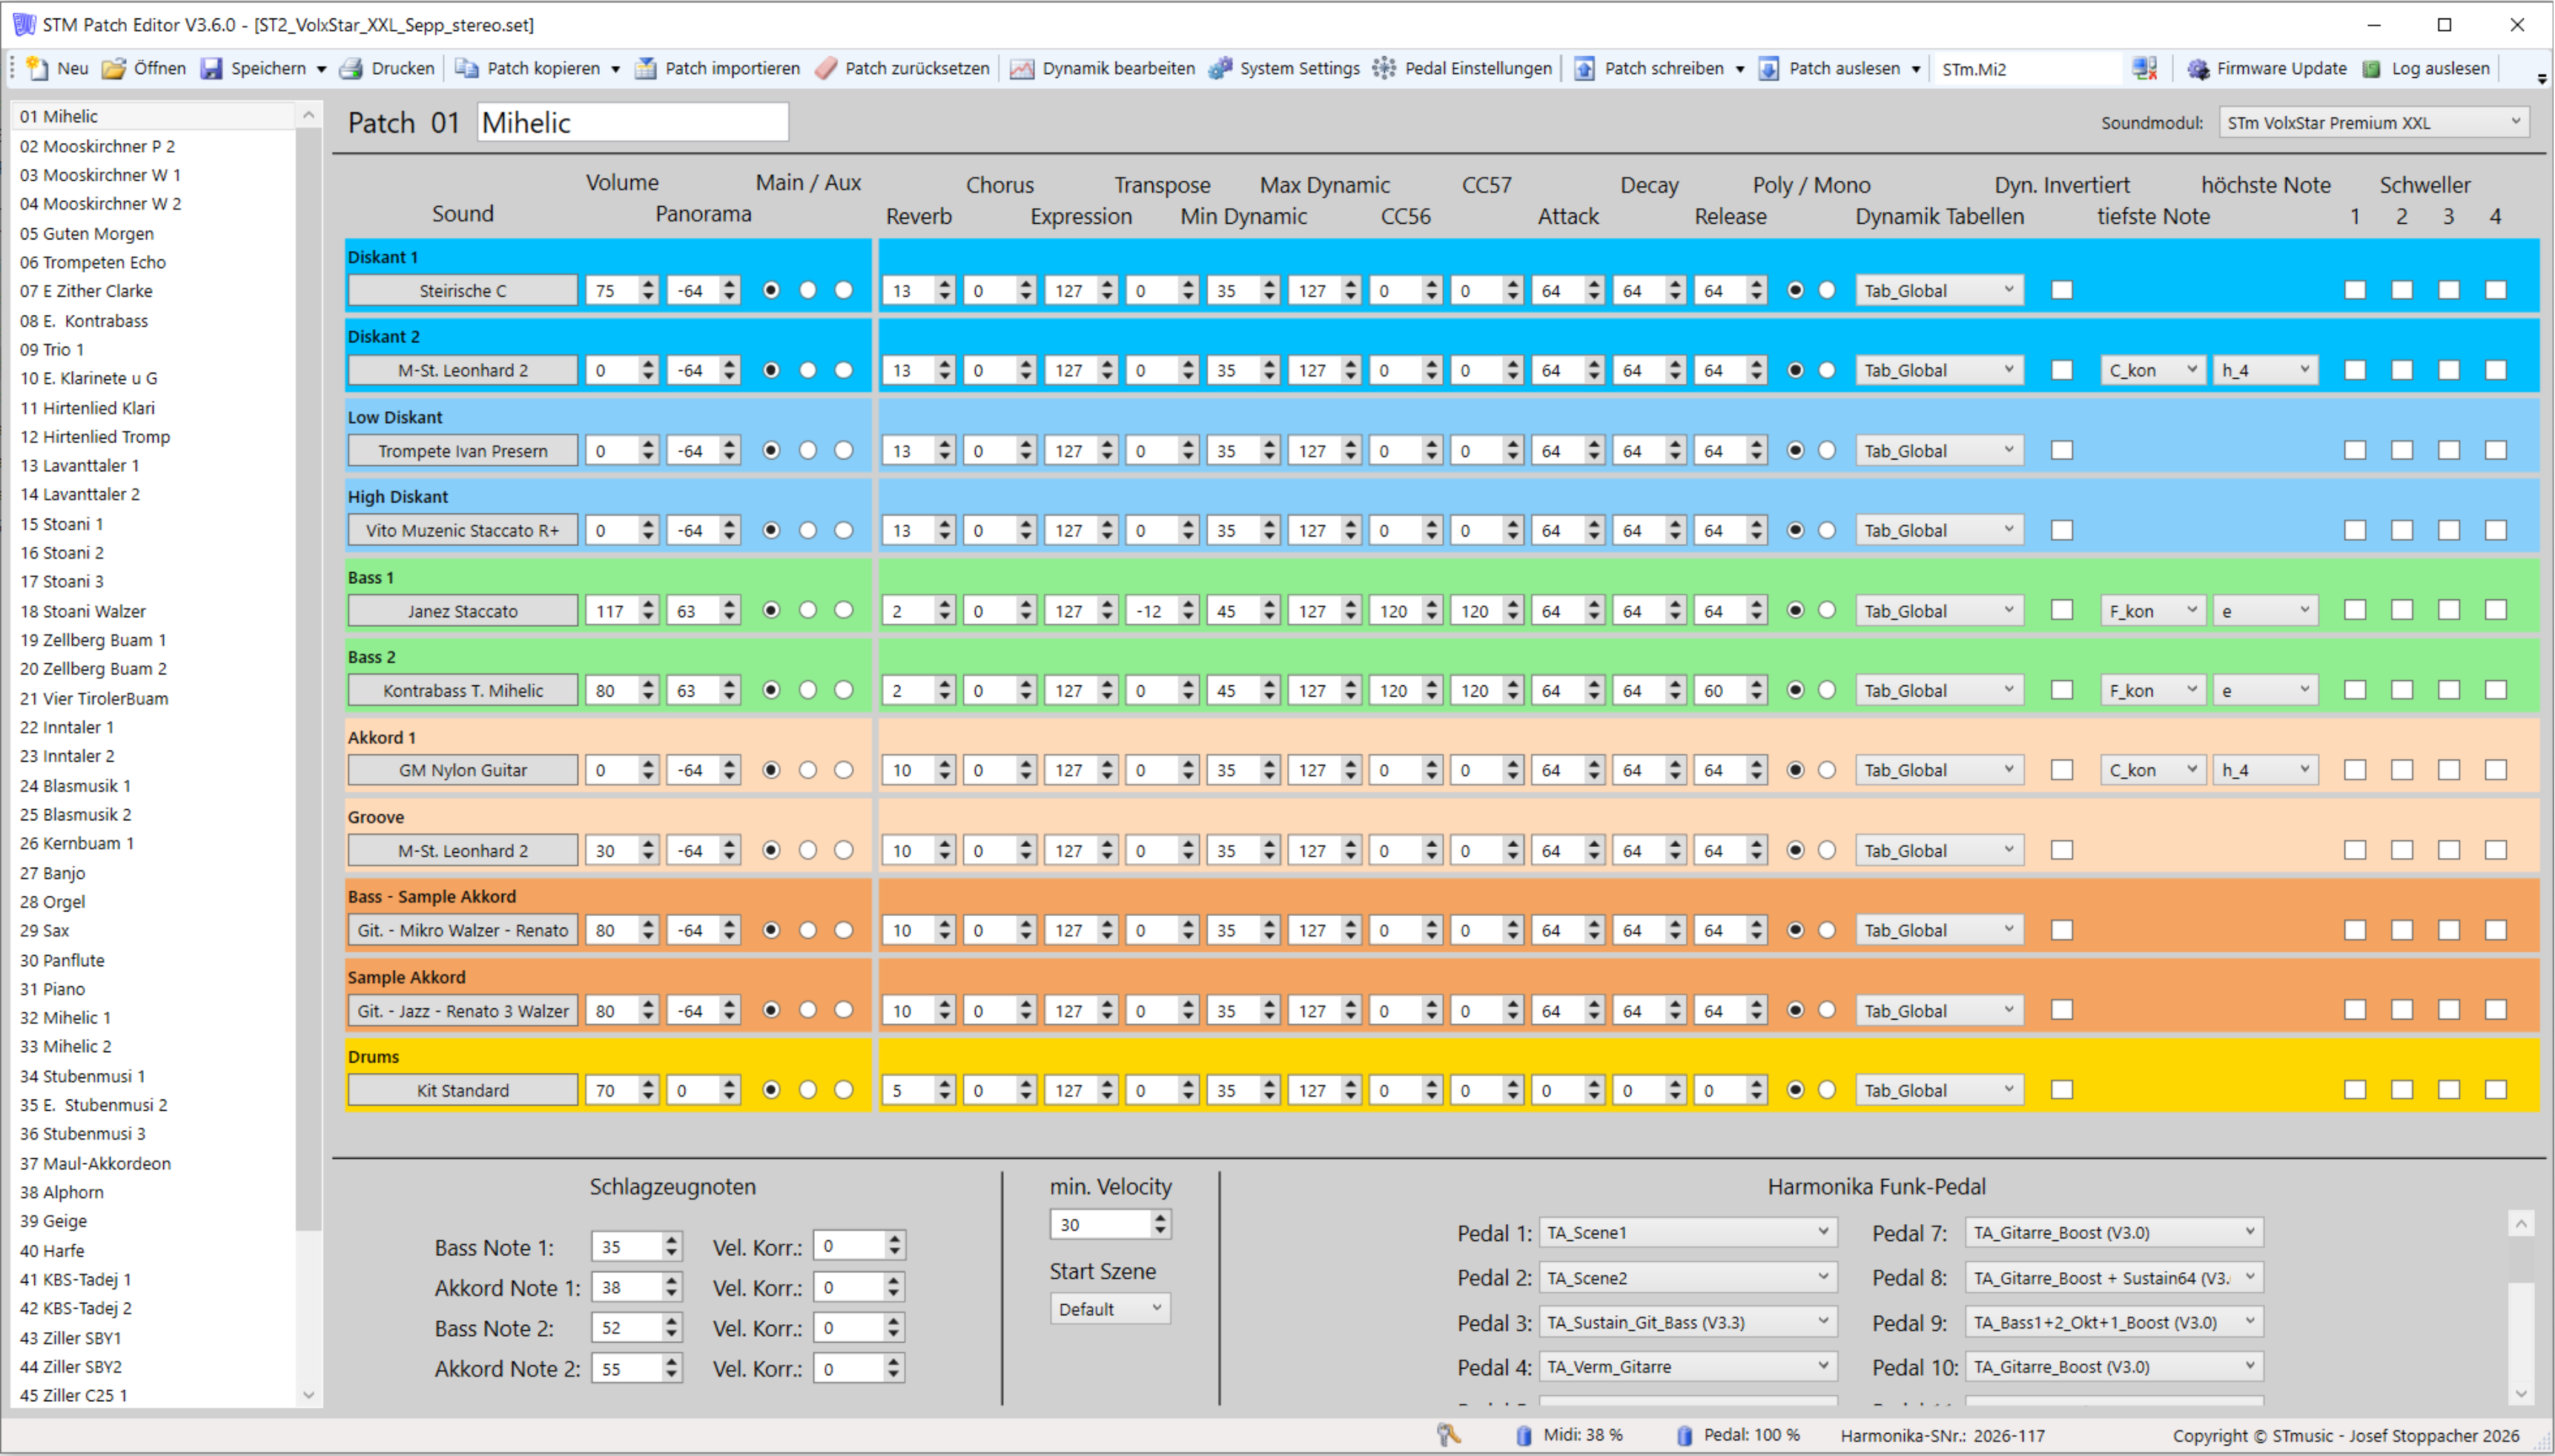Open the Soundmodul combo box

(x=2374, y=122)
